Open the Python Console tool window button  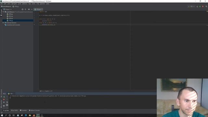click(34, 110)
